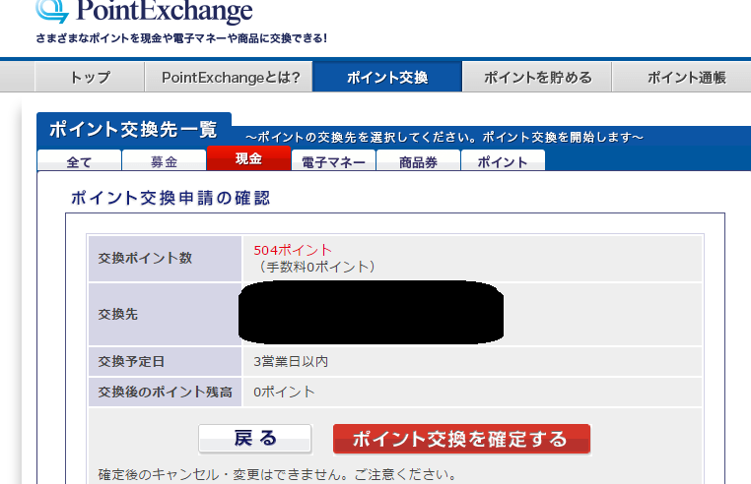This screenshot has width=751, height=484.
Task: Click the 3営業日以内 value cell
Action: [x=292, y=361]
